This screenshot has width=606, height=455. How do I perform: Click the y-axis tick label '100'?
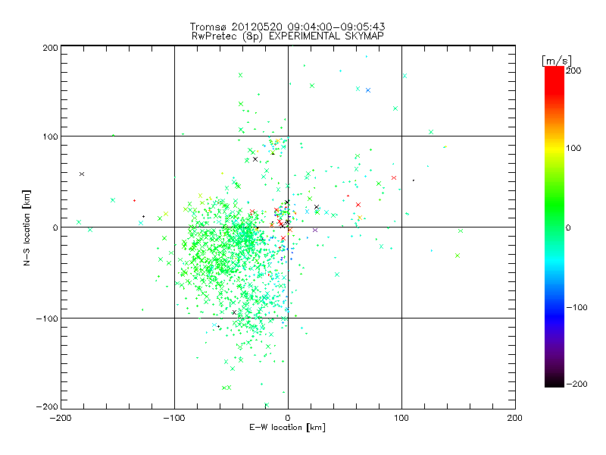[x=50, y=136]
